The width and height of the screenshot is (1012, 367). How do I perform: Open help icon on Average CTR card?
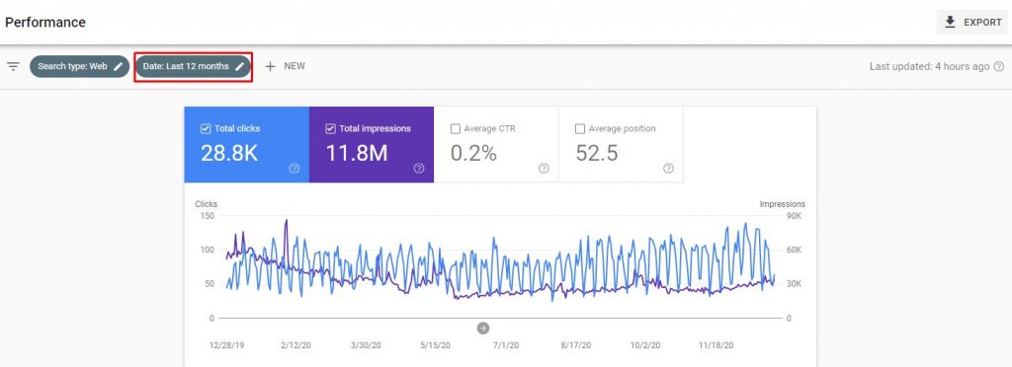[x=544, y=168]
